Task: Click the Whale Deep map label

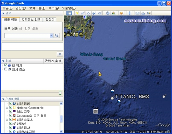Action: click(92, 54)
